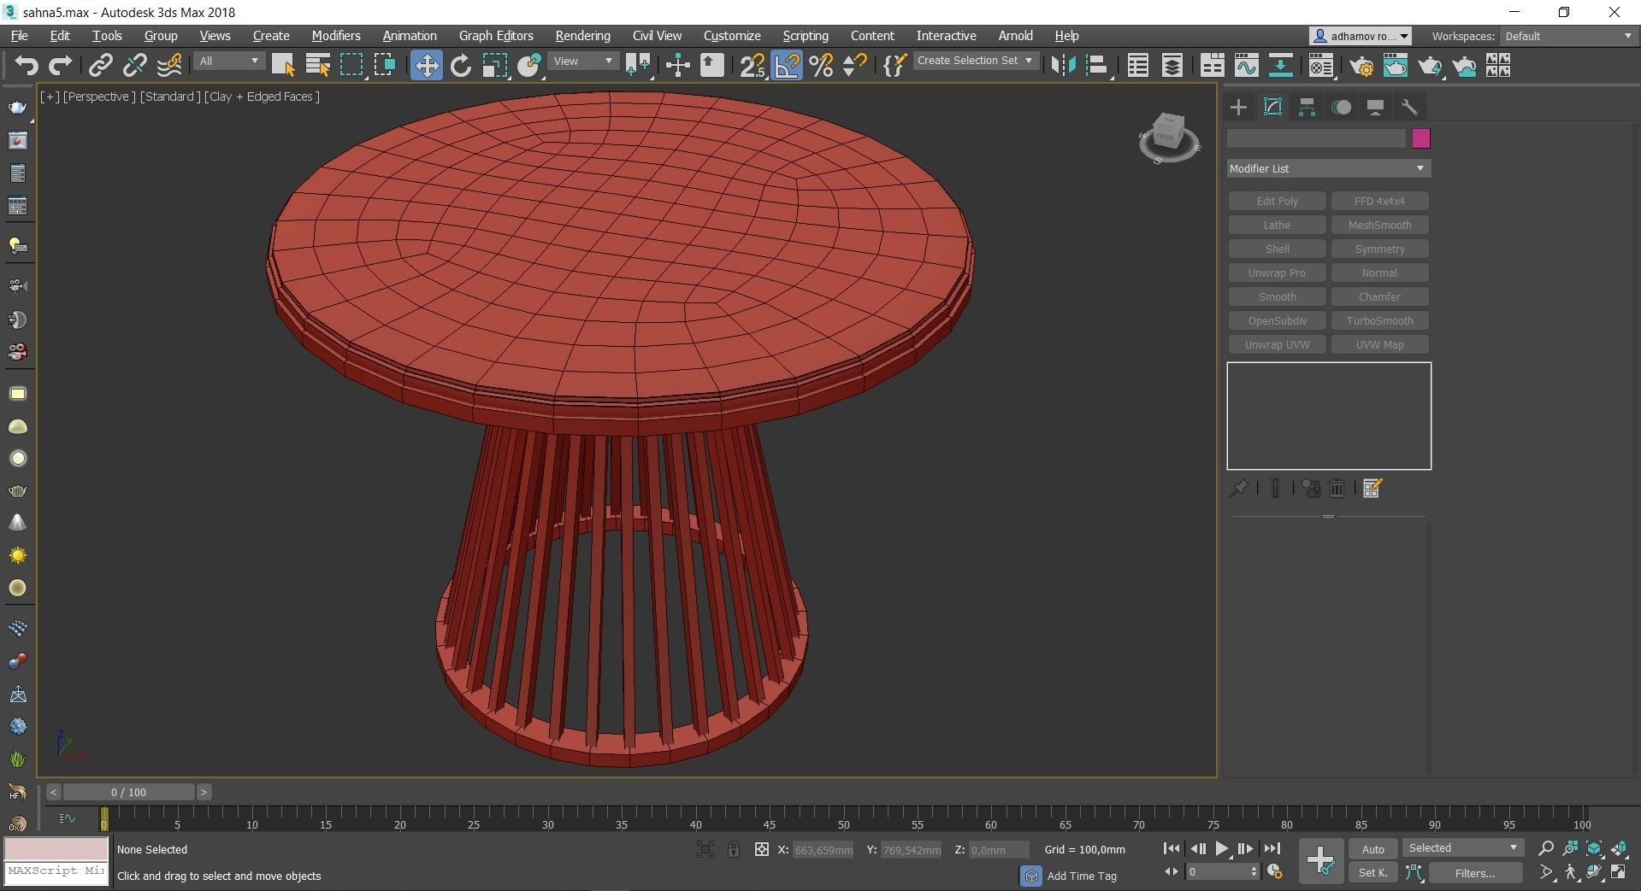Expand the Modifier List dropdown

(1328, 168)
